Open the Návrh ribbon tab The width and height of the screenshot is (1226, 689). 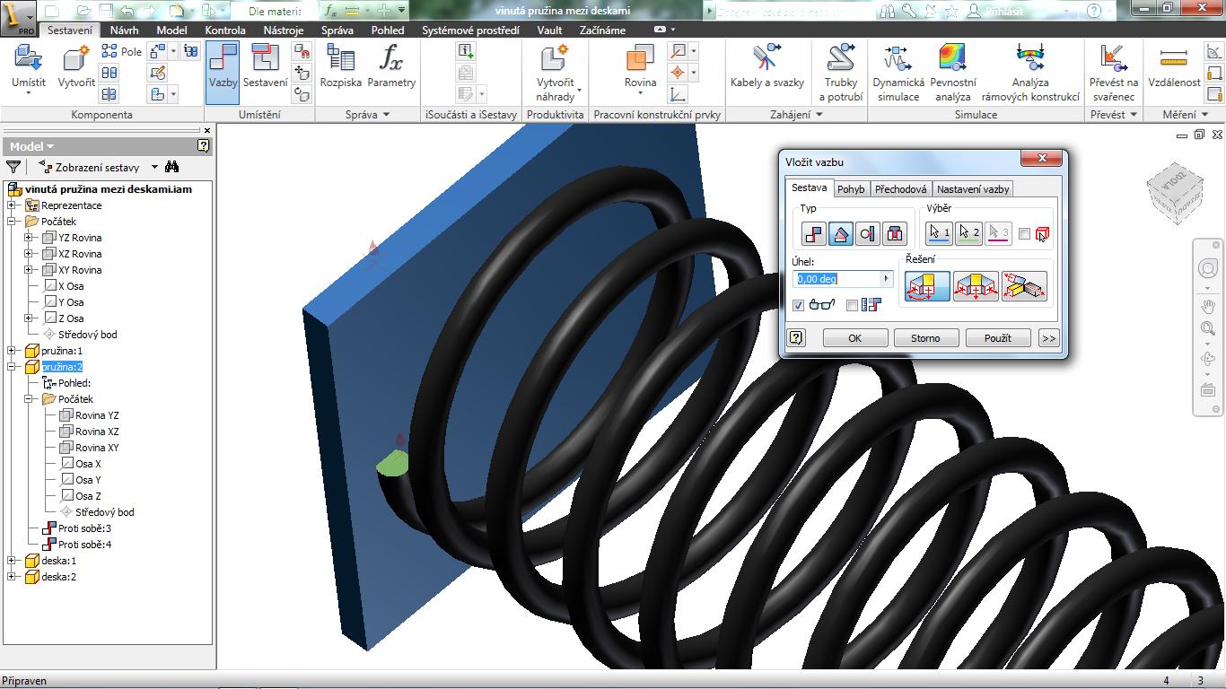pyautogui.click(x=124, y=30)
